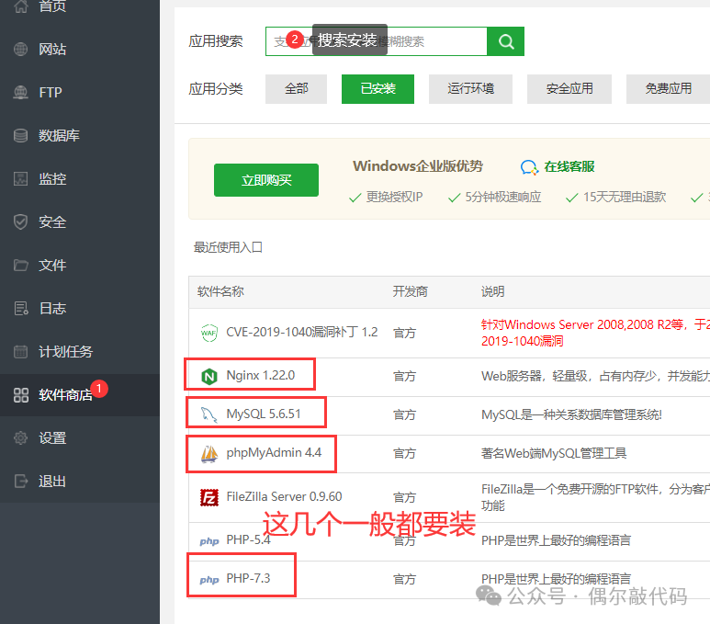The image size is (710, 624).
Task: Open the 在线客服 link
Action: point(569,166)
